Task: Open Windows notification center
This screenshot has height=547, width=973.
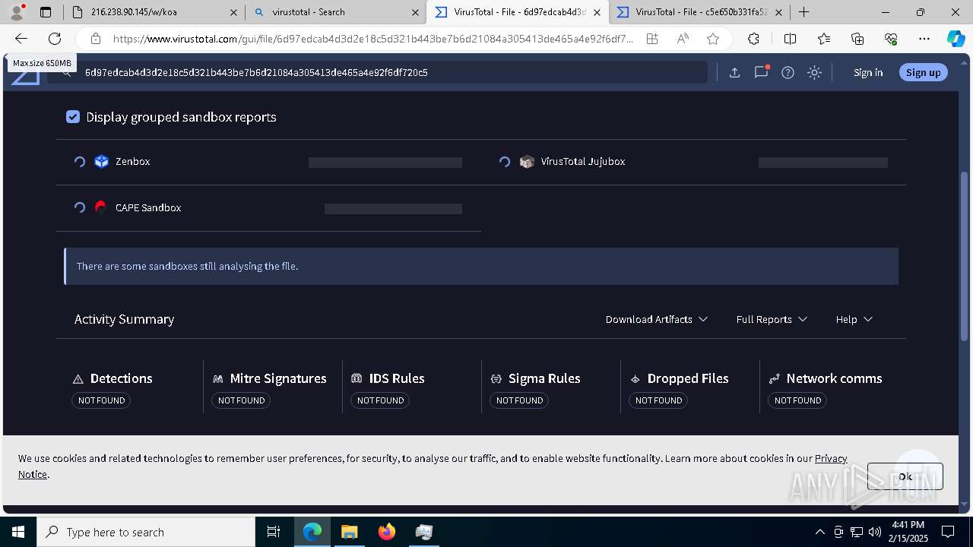Action: (x=948, y=532)
